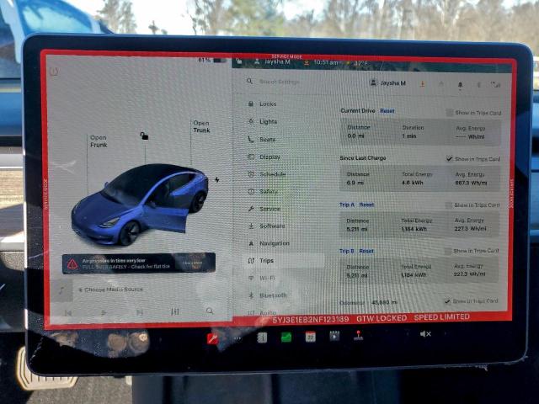Open the Safety settings menu
Viewport: 539px width, 404px height.
(264, 191)
